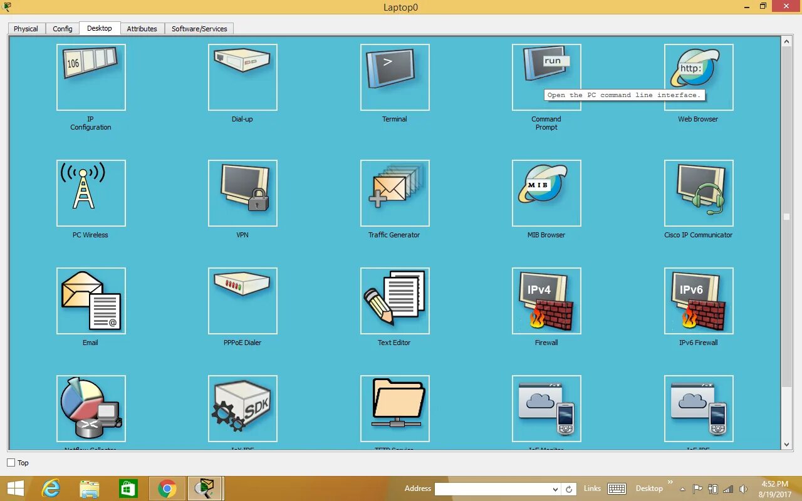Open the Email client
802x501 pixels.
91,301
